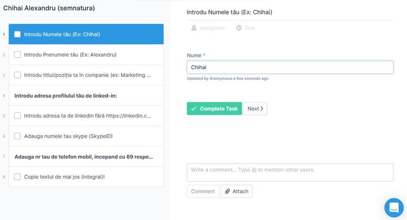The image size is (407, 220).
Task: Select the 'Introdu adresa profilului tău de linked-in' heading
Action: coord(66,95)
